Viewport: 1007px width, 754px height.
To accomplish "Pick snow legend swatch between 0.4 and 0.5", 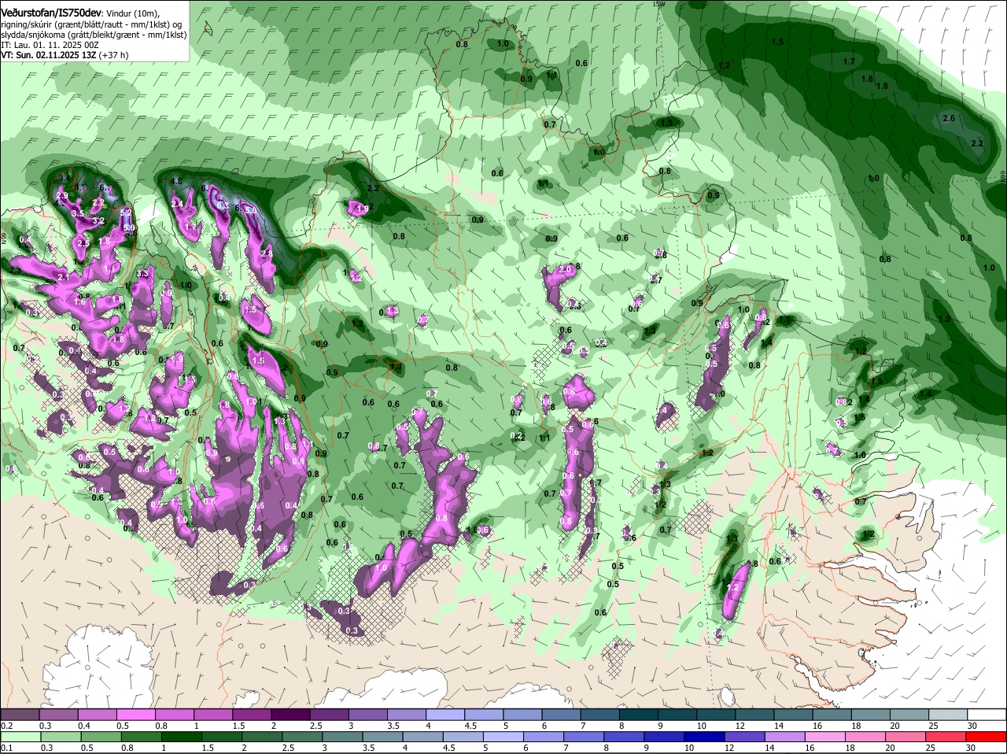I will tap(97, 714).
